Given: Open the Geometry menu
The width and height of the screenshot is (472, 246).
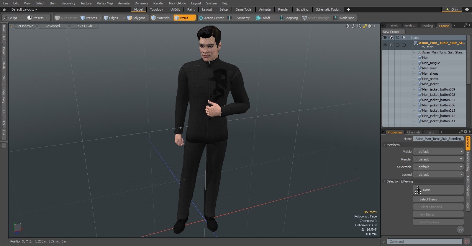Looking at the screenshot, I should (68, 3).
